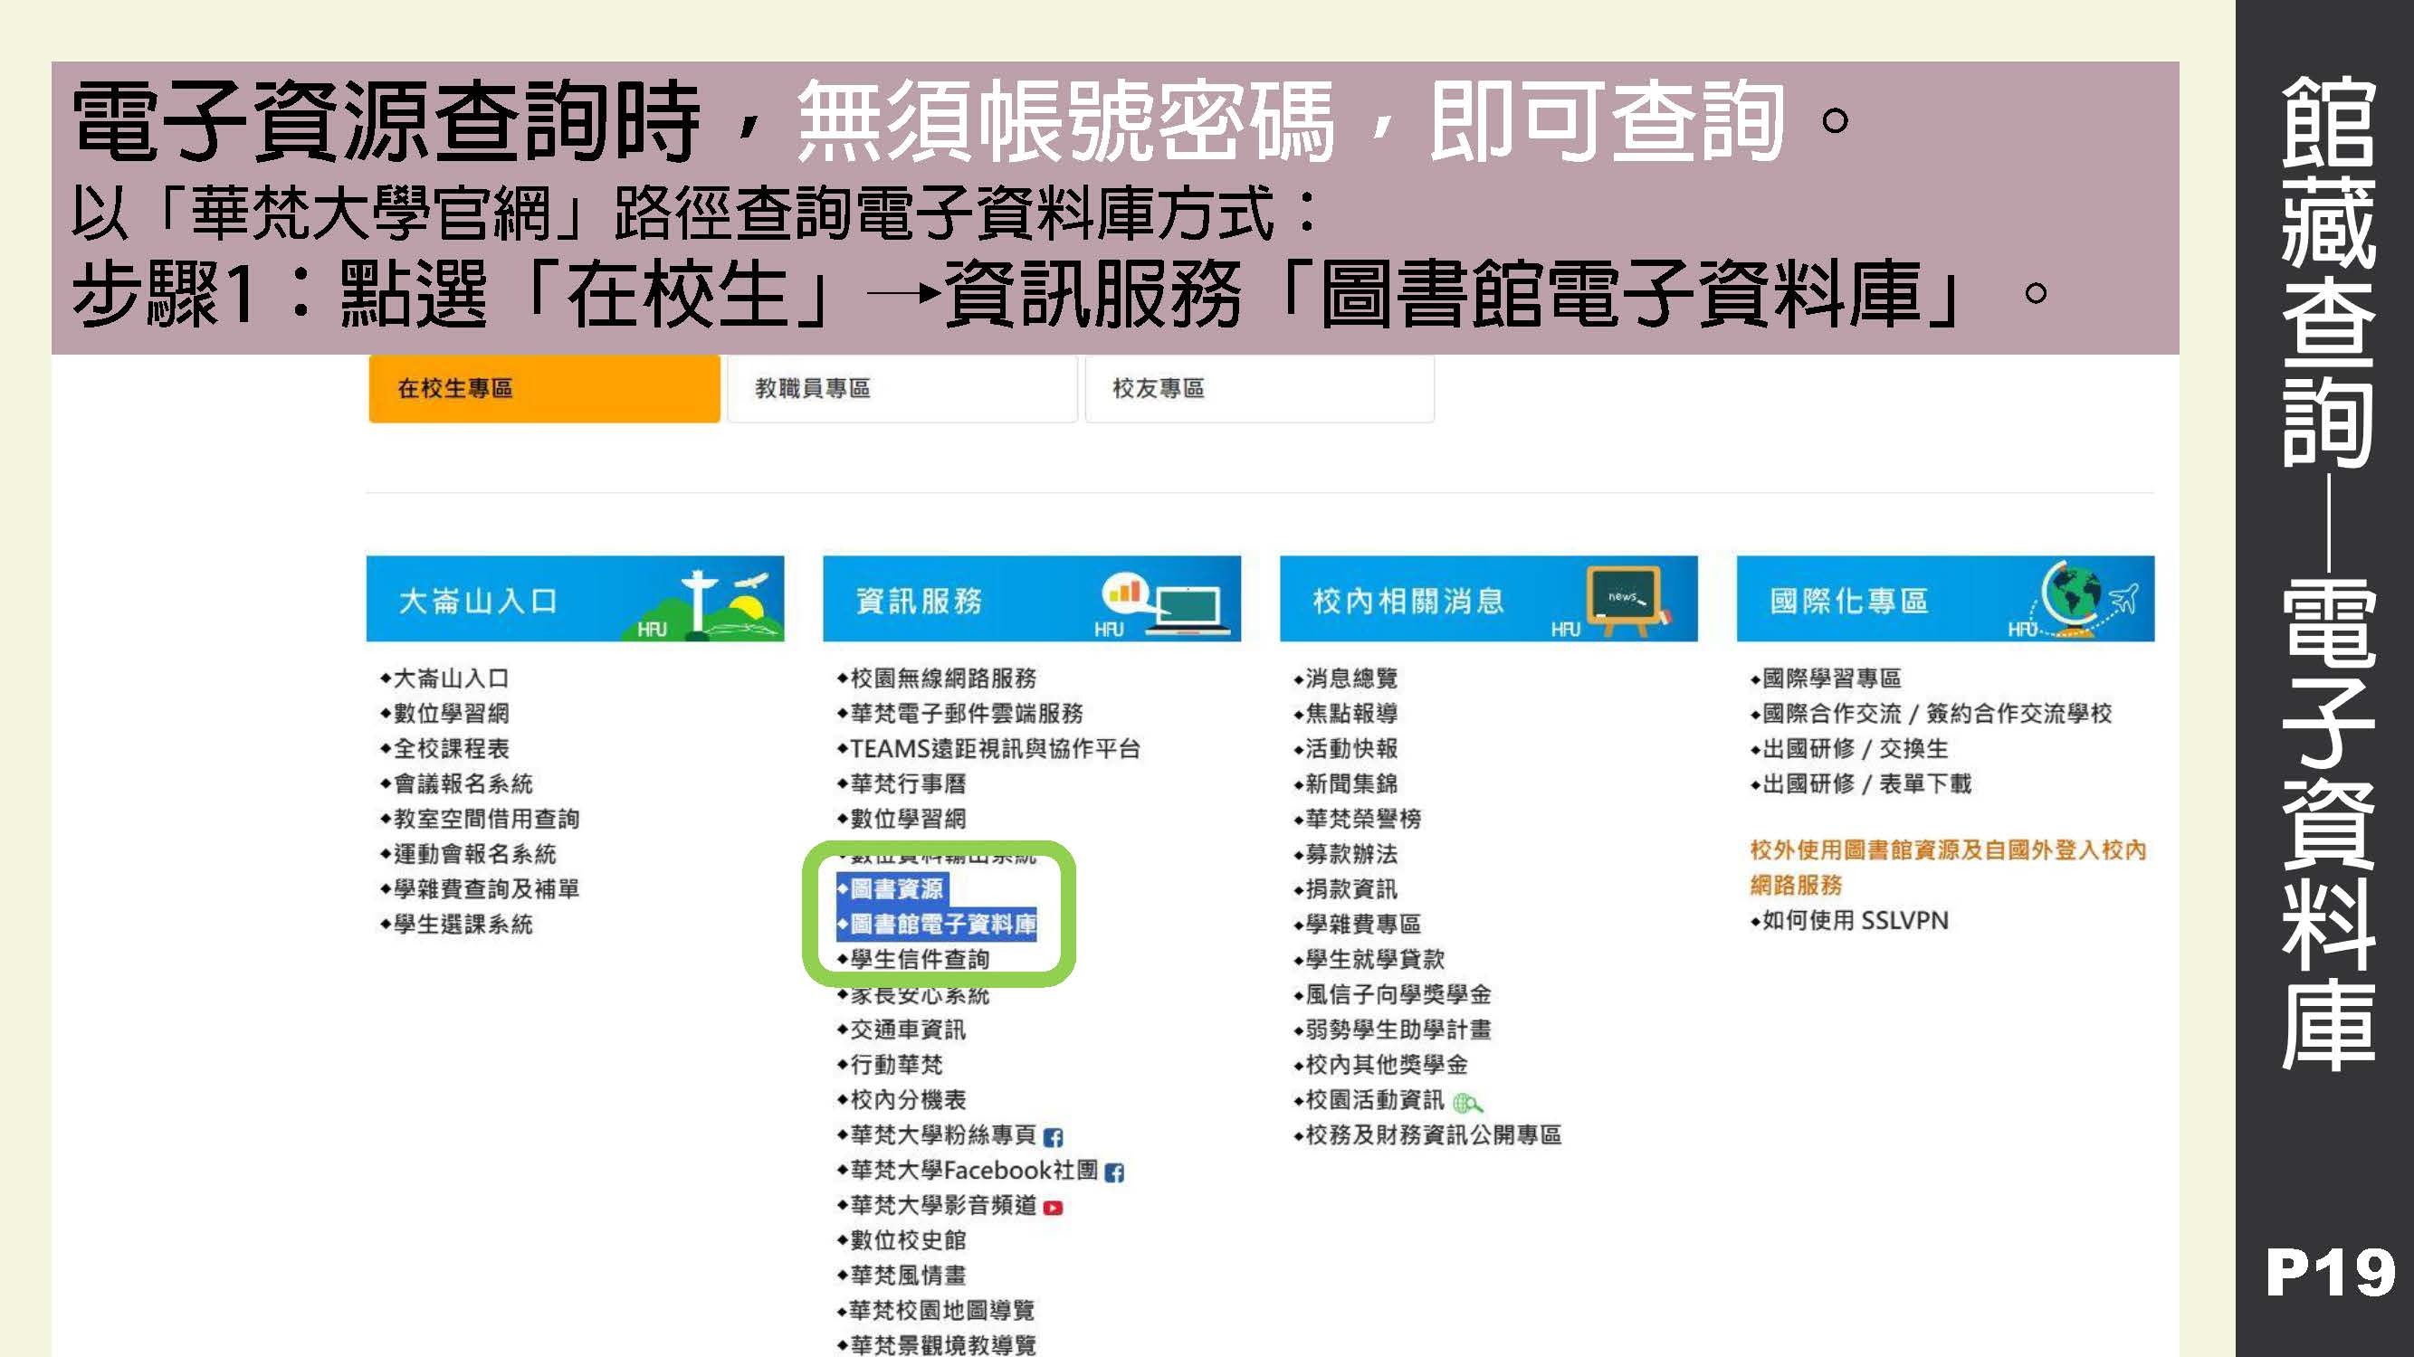Open the 全校課程表 link
The width and height of the screenshot is (2414, 1357).
click(x=451, y=748)
